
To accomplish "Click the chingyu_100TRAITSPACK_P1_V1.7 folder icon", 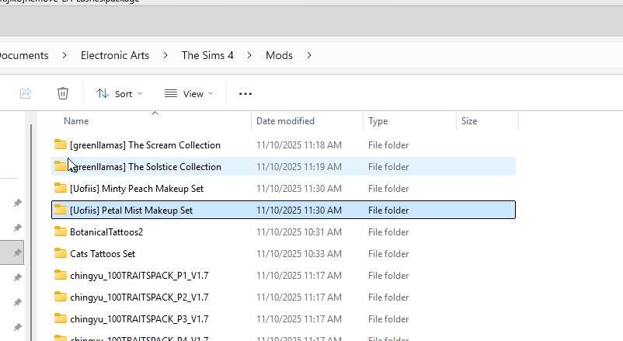I will (x=61, y=276).
